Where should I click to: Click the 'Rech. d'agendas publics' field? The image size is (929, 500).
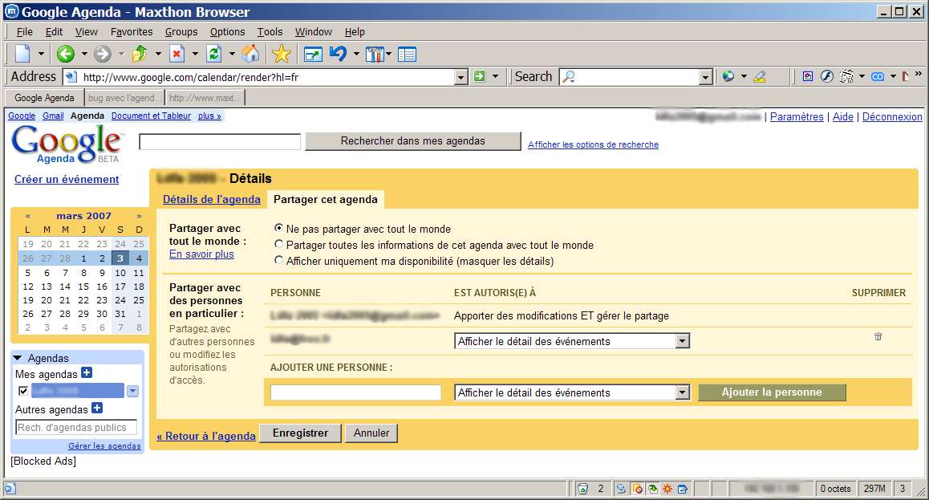coord(76,427)
